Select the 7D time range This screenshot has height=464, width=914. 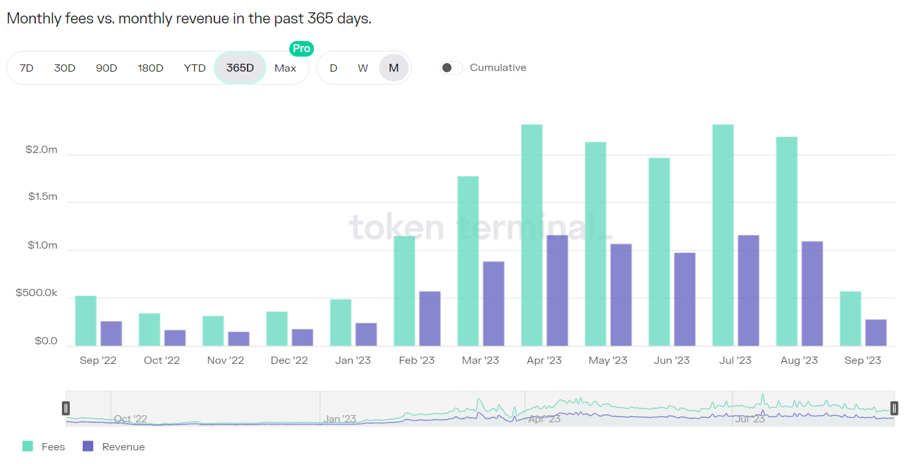[27, 68]
